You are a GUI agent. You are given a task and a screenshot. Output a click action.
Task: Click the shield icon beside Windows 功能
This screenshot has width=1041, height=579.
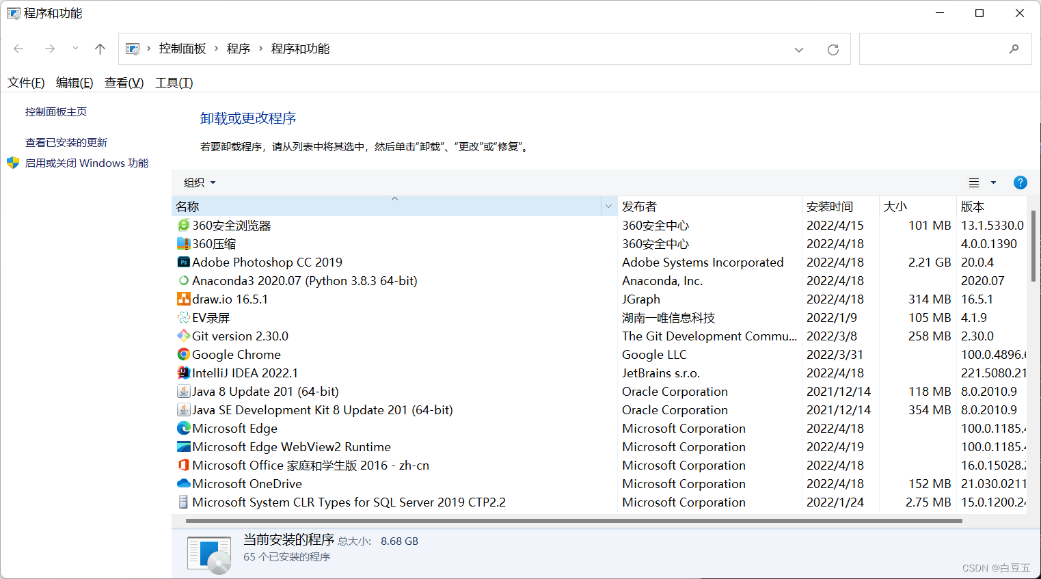pos(13,163)
